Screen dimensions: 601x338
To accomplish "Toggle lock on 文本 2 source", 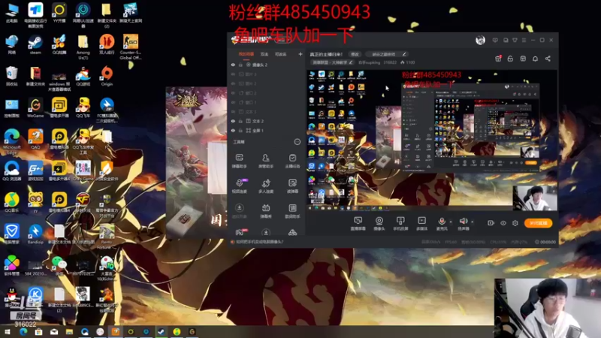I will (x=240, y=121).
